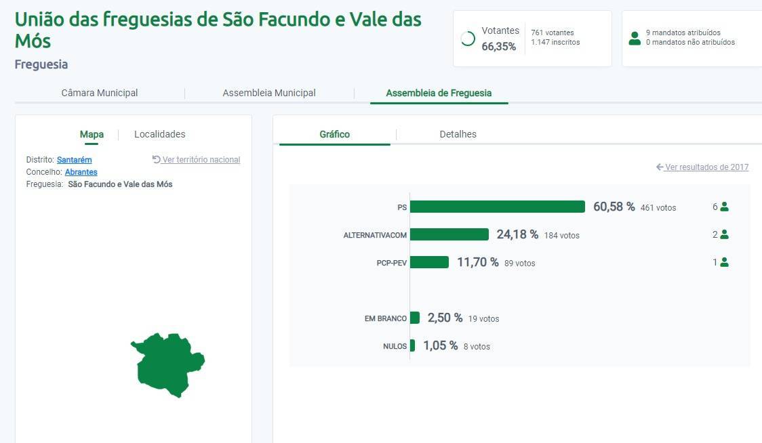Click the green PS vote bar
Viewport: 762px width, 443px height.
point(497,207)
